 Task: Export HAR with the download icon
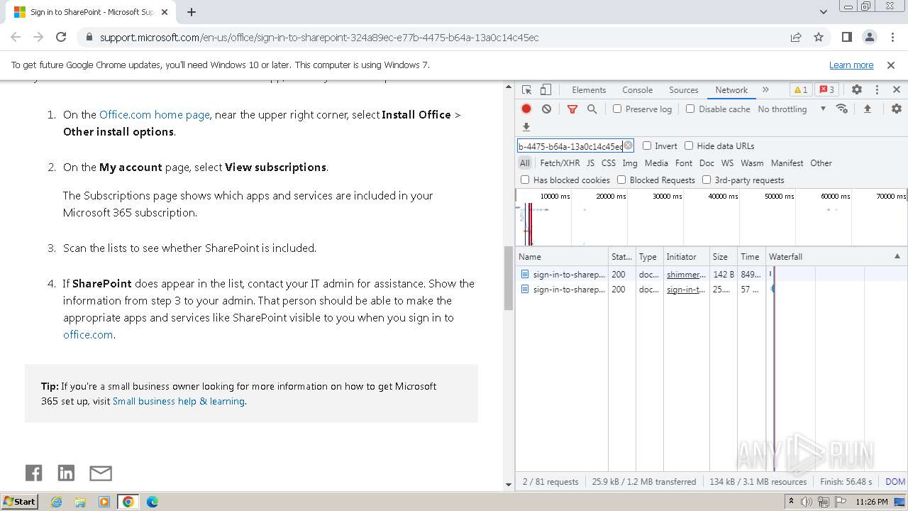pyautogui.click(x=526, y=127)
